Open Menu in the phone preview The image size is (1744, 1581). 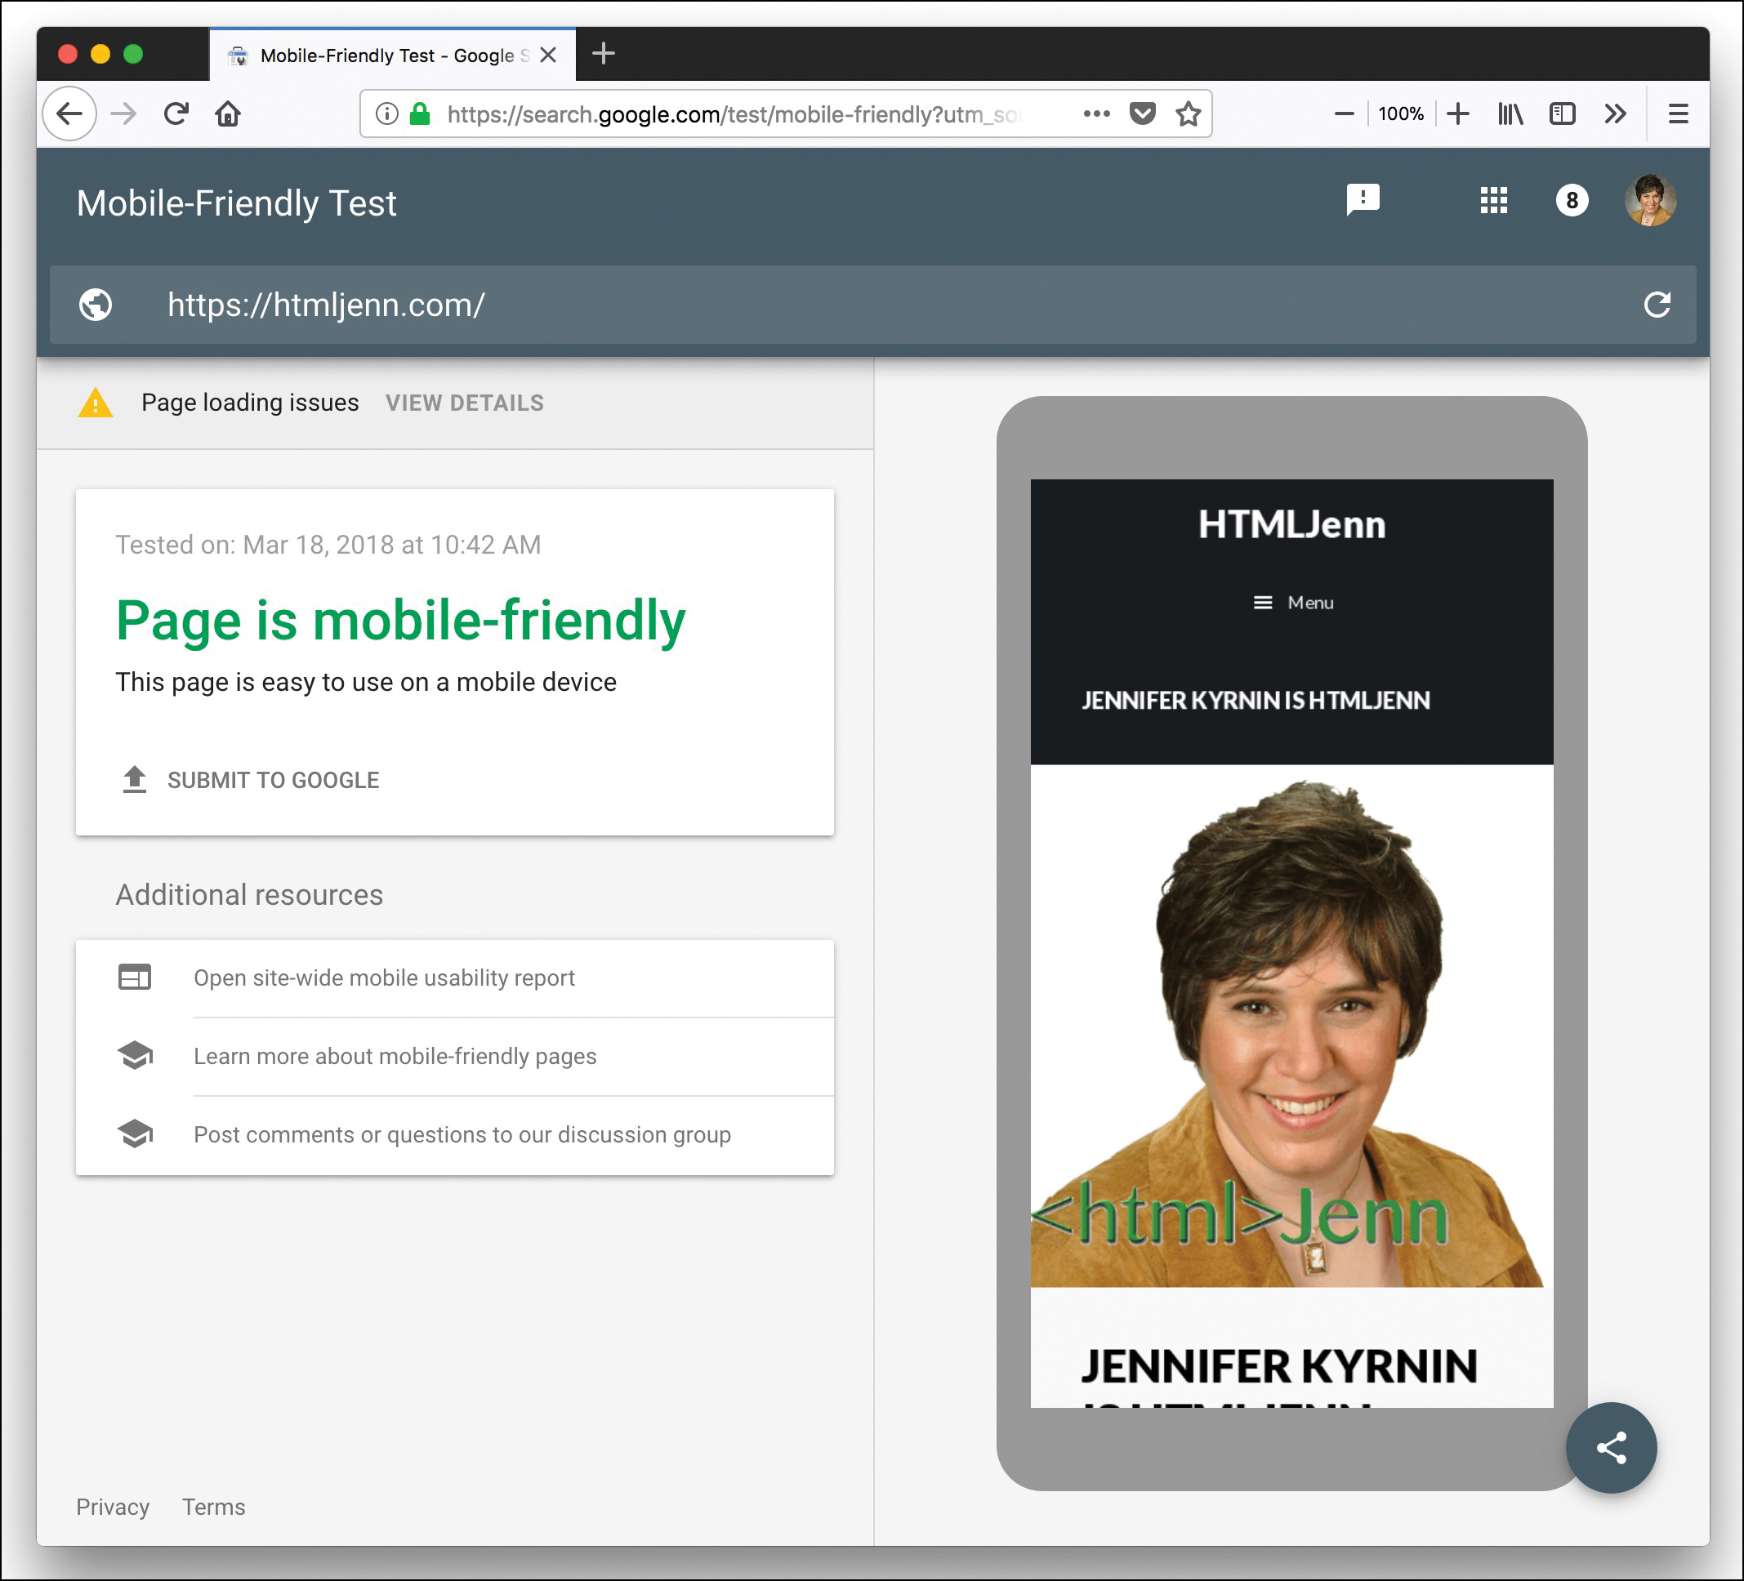[1292, 603]
